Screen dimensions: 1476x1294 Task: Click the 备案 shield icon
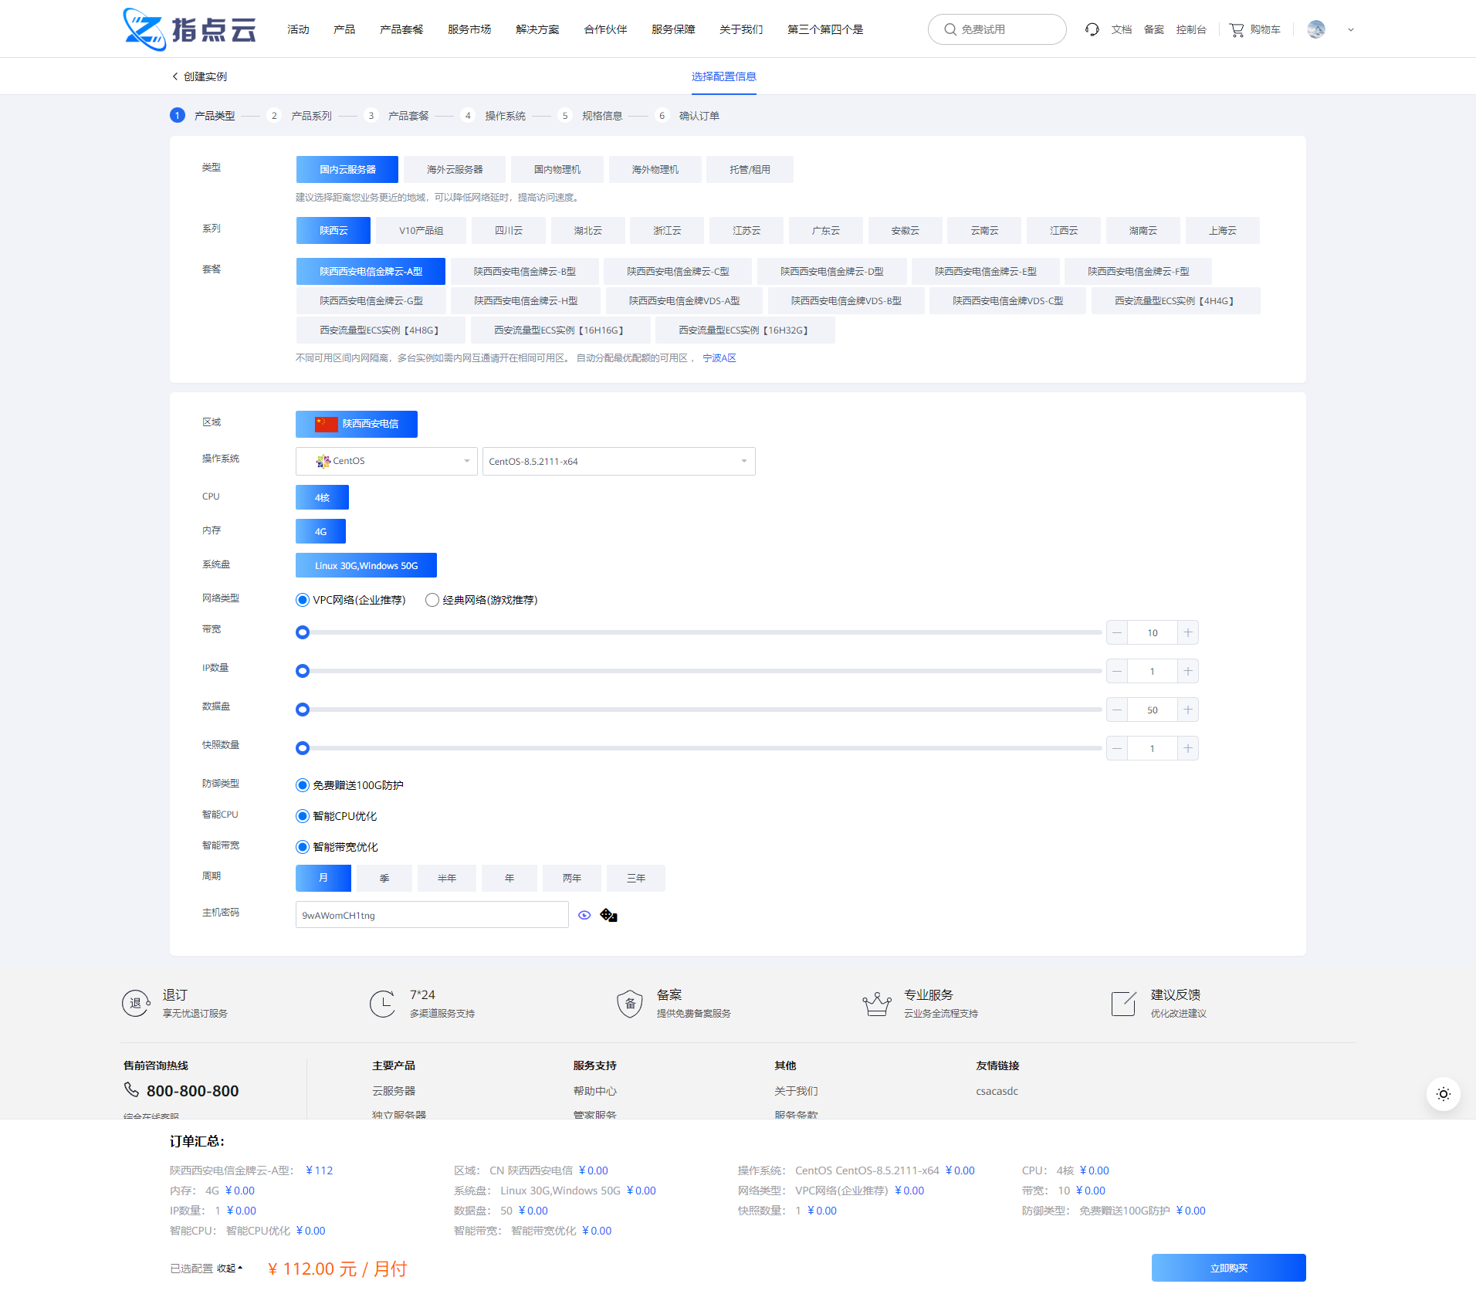tap(630, 1003)
